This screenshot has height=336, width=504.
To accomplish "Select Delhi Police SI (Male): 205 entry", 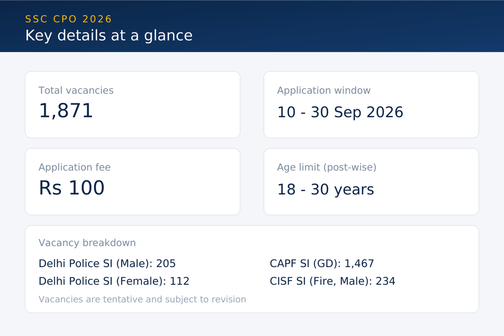I will (x=107, y=264).
